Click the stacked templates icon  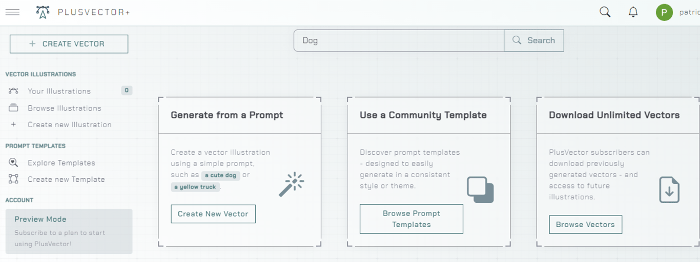480,189
